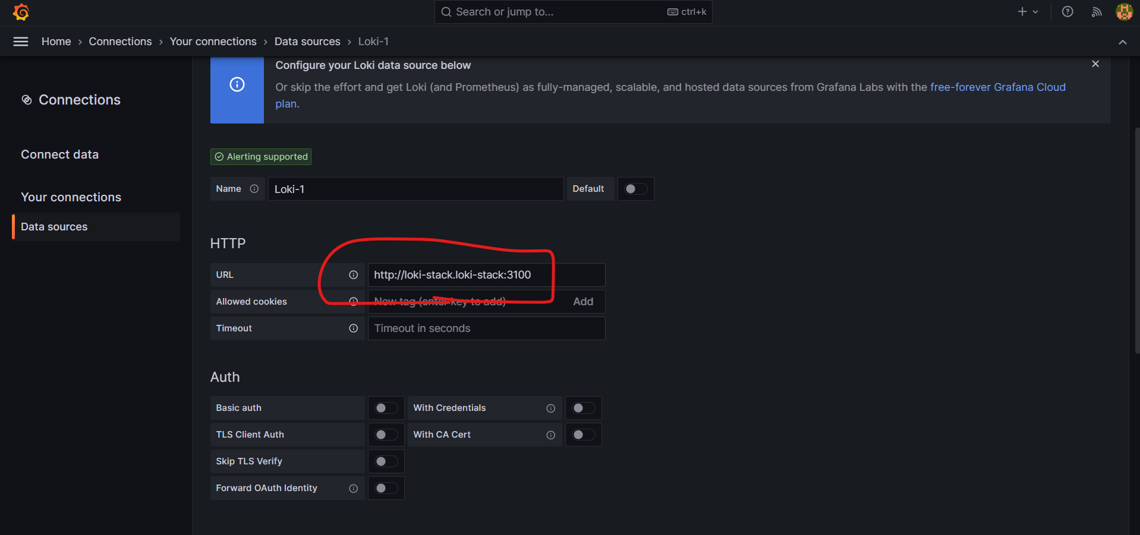This screenshot has width=1140, height=535.
Task: Show the Timeout info tooltip
Action: click(354, 328)
